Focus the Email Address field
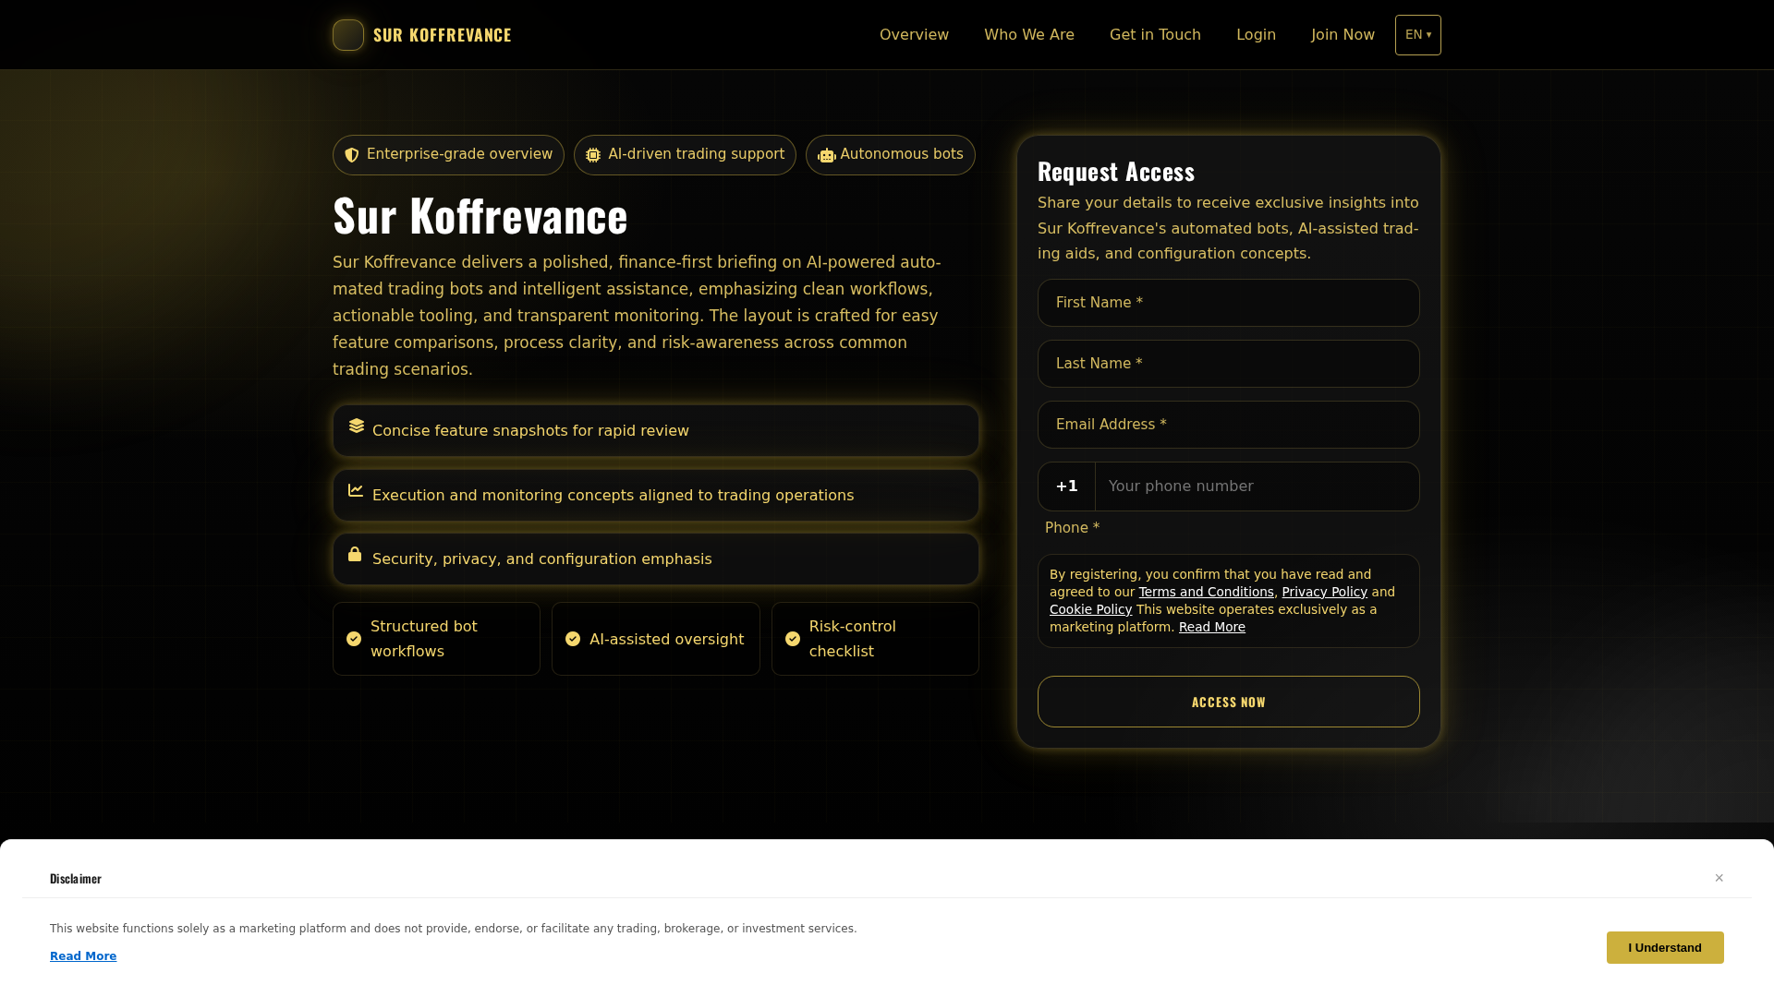1774x997 pixels. (1229, 425)
